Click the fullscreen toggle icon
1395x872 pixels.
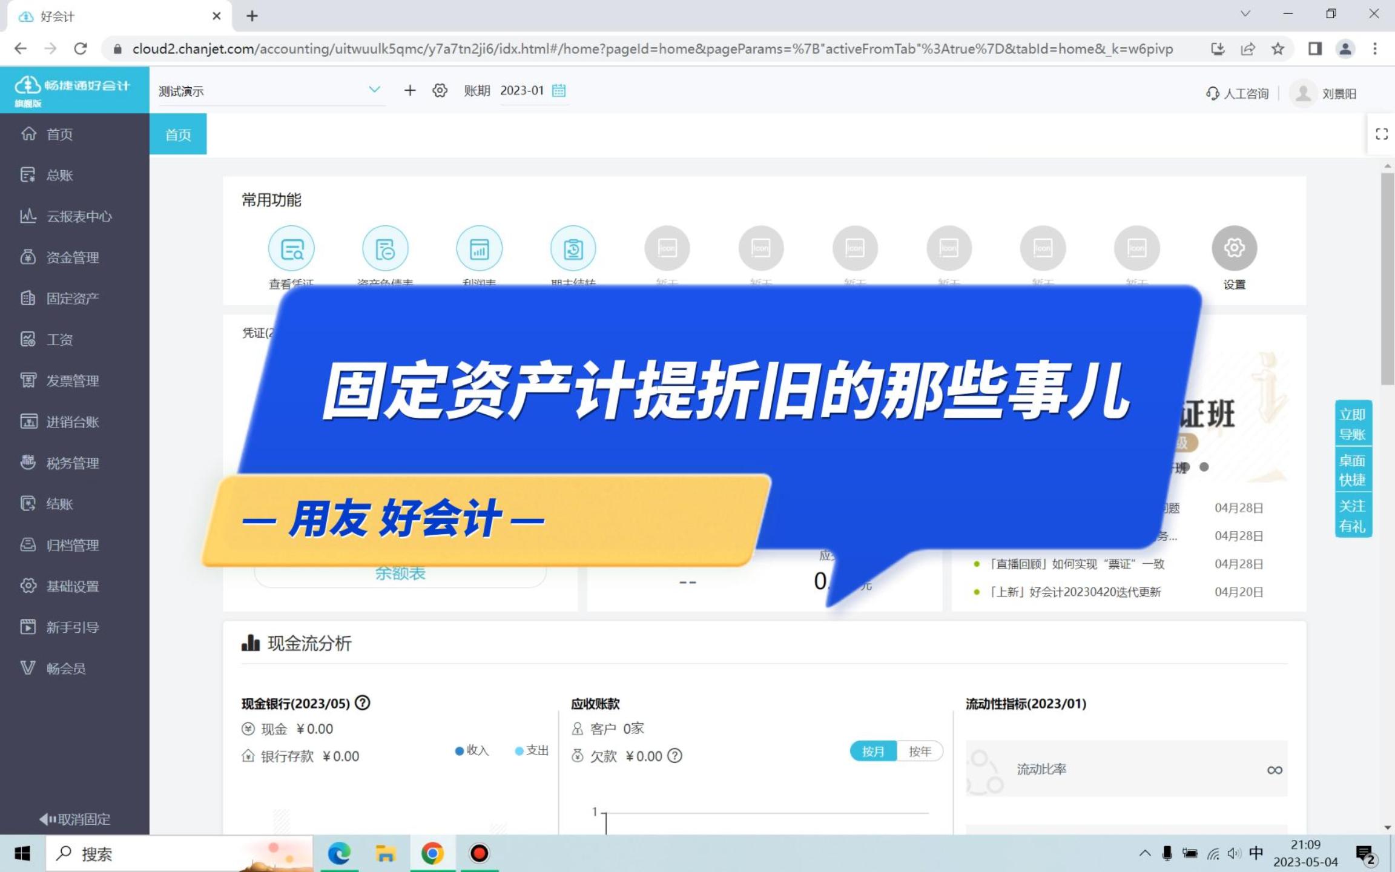[1381, 134]
